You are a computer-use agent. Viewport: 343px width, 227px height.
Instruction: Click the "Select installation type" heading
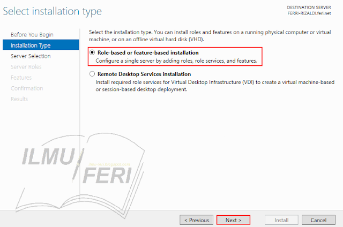(53, 11)
